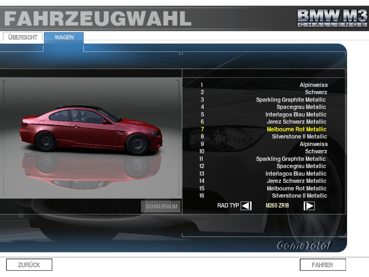Start driving with FAHREN button
This screenshot has height=277, width=369.
pyautogui.click(x=323, y=265)
